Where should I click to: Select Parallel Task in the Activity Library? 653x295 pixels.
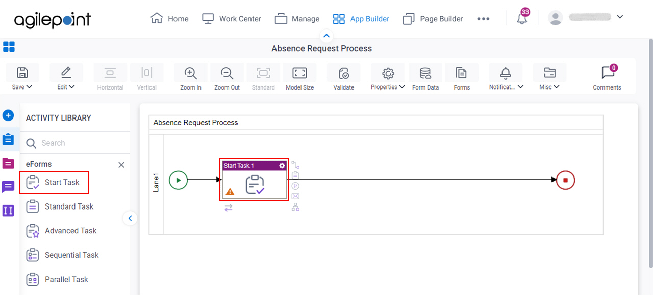pyautogui.click(x=57, y=279)
